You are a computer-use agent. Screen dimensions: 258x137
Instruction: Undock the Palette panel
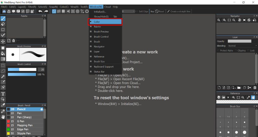pos(42,16)
